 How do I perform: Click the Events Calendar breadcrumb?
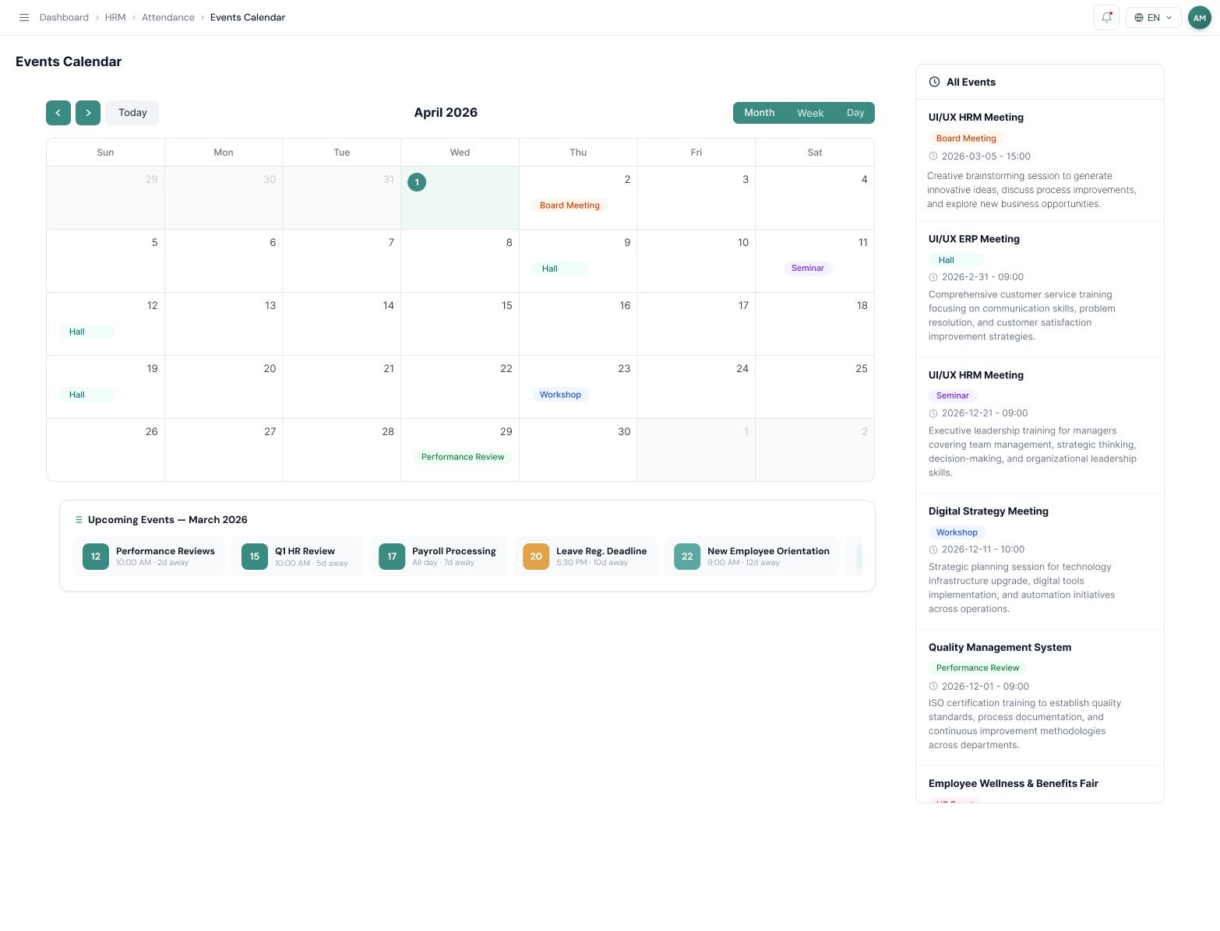tap(248, 17)
